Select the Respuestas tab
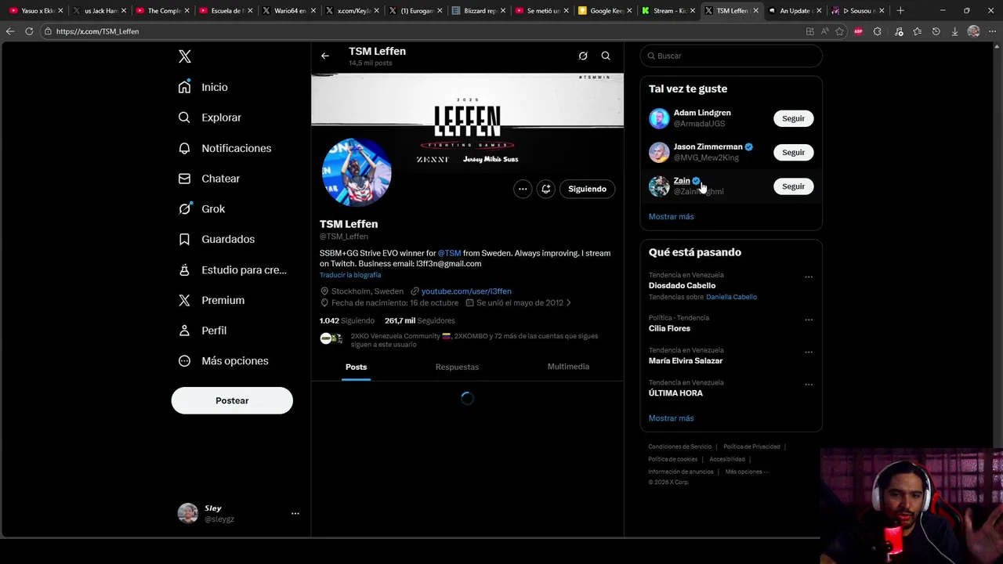The image size is (1003, 564). point(457,367)
